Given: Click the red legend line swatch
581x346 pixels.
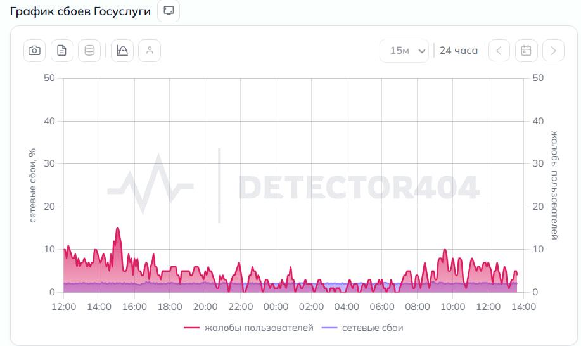Looking at the screenshot, I should 191,328.
